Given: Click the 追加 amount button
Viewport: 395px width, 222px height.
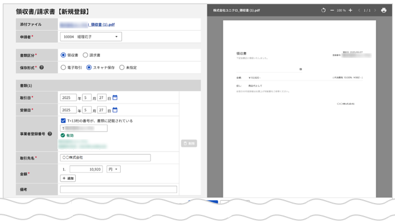Looking at the screenshot, I should 68,178.
